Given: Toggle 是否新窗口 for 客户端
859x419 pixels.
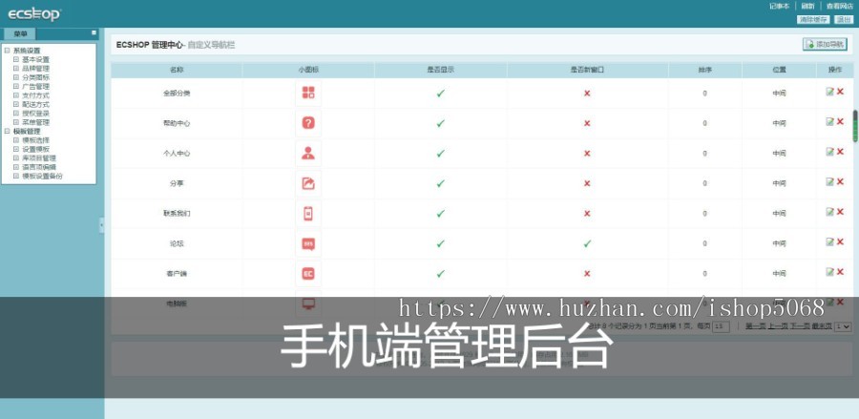Looking at the screenshot, I should 587,273.
